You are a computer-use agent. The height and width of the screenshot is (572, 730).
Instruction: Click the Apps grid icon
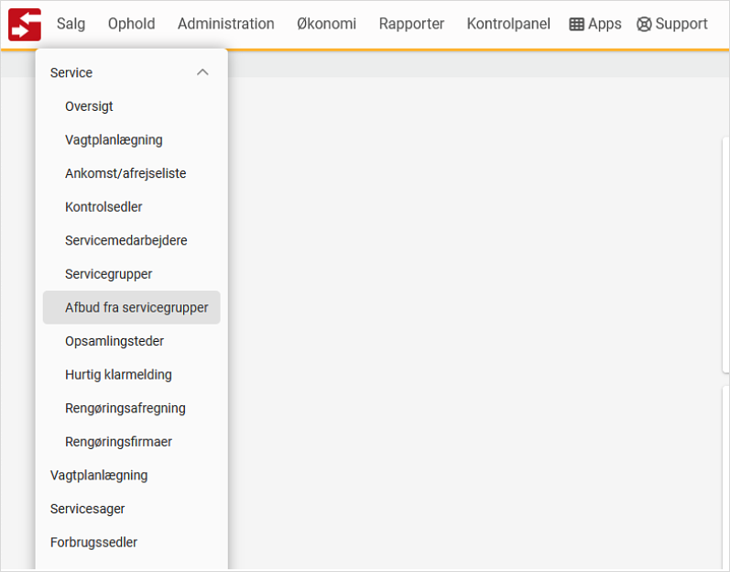pyautogui.click(x=576, y=24)
